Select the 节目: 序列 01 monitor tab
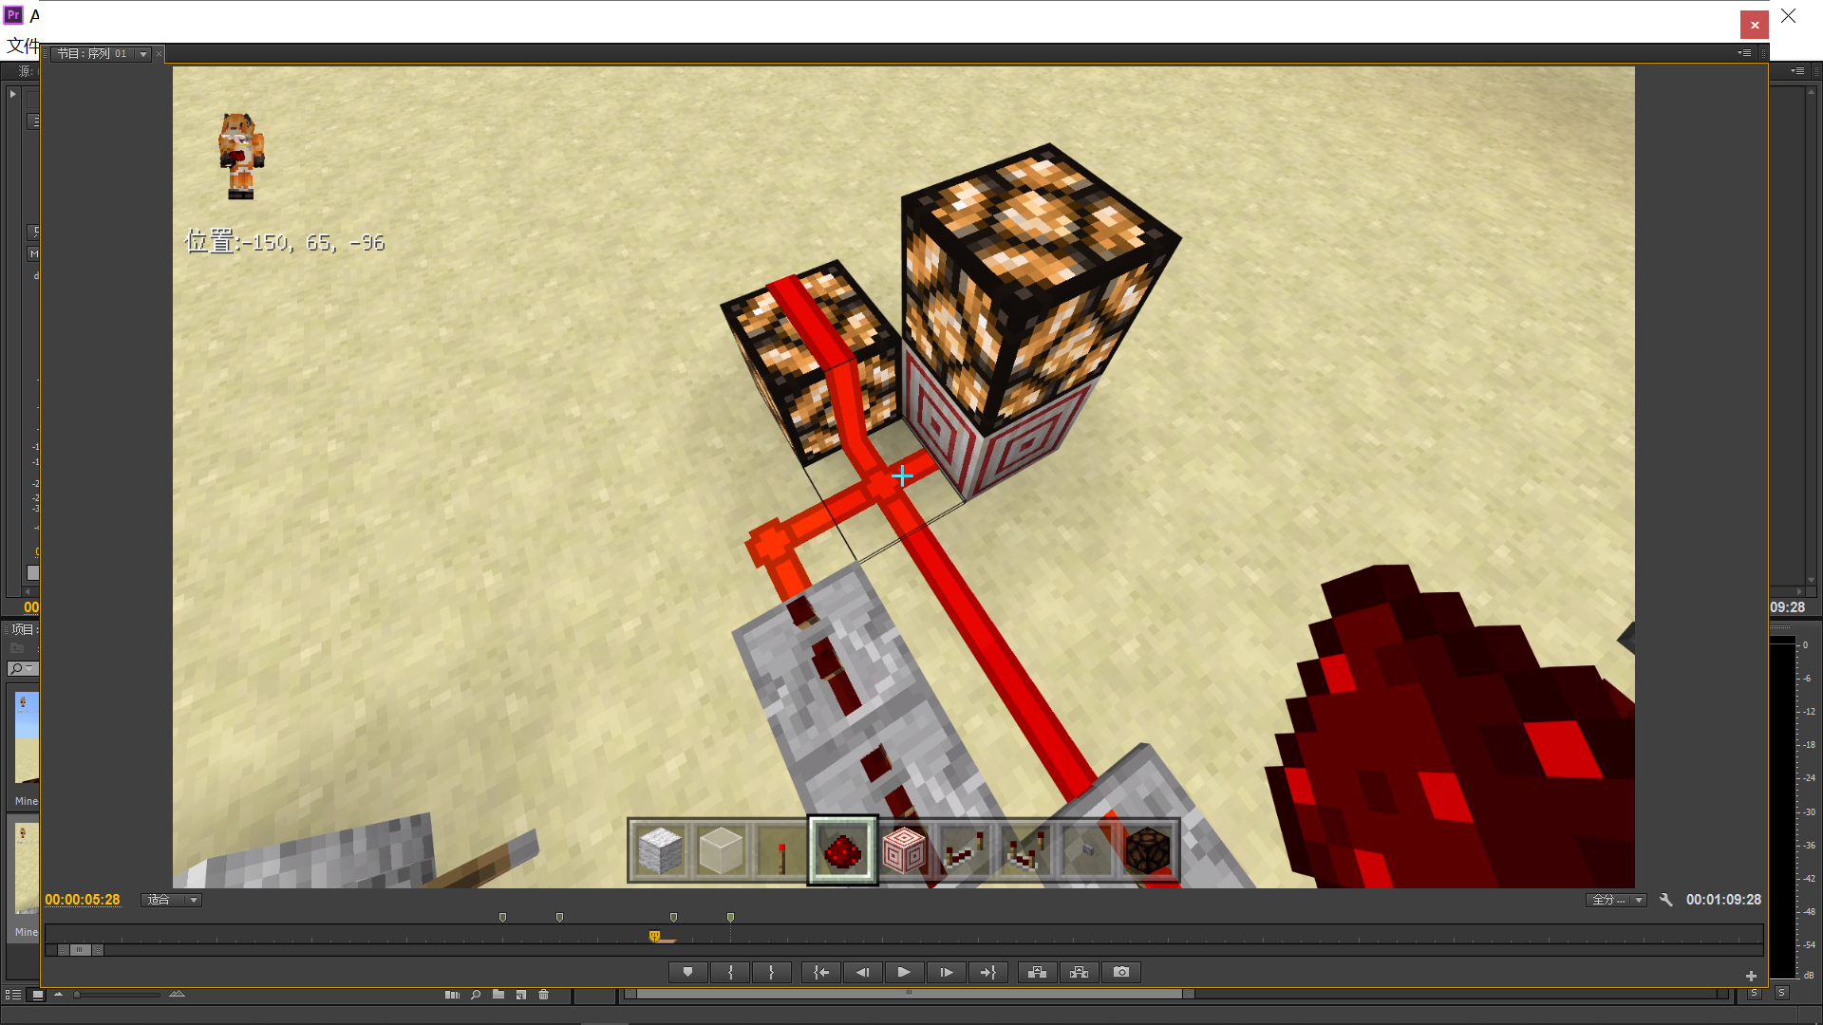 (91, 54)
